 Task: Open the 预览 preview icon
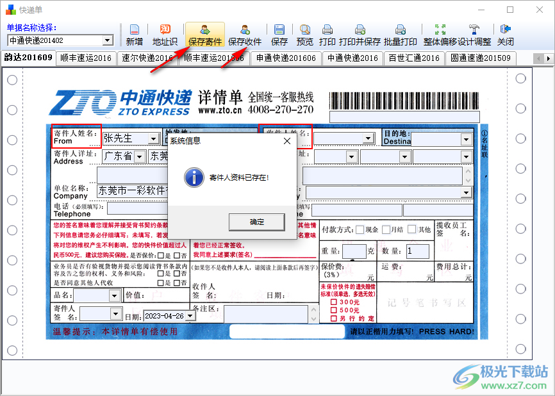[x=304, y=33]
